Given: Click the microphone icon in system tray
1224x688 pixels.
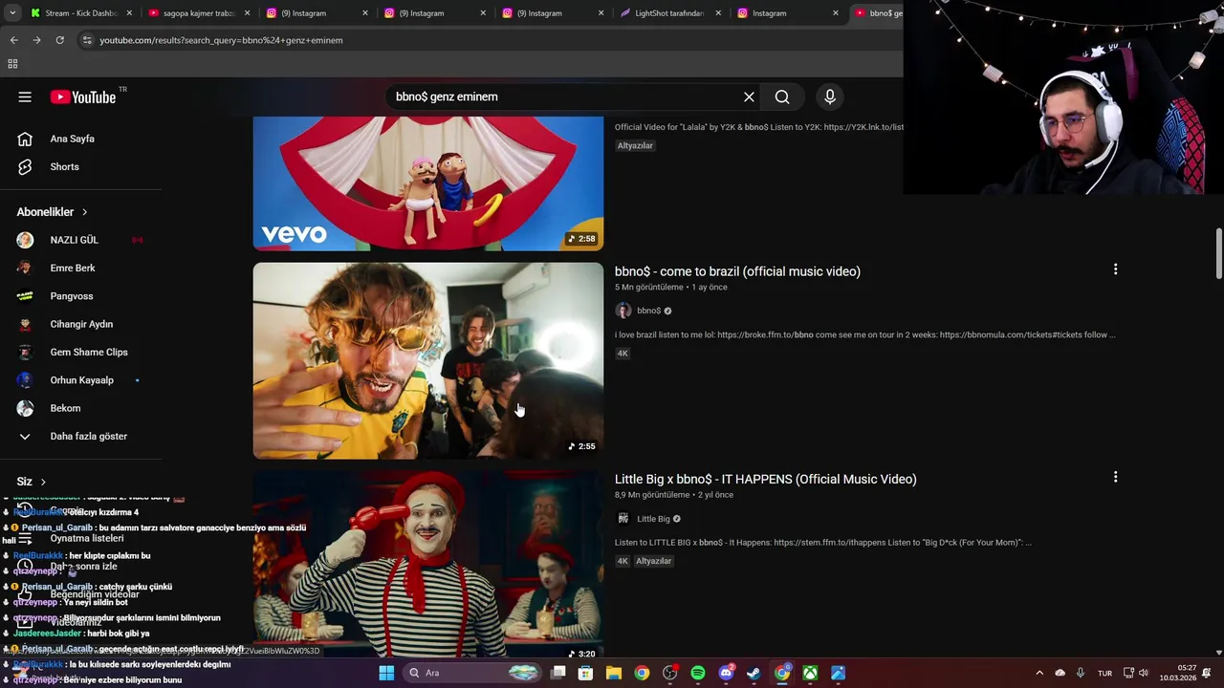Looking at the screenshot, I should 1080,673.
